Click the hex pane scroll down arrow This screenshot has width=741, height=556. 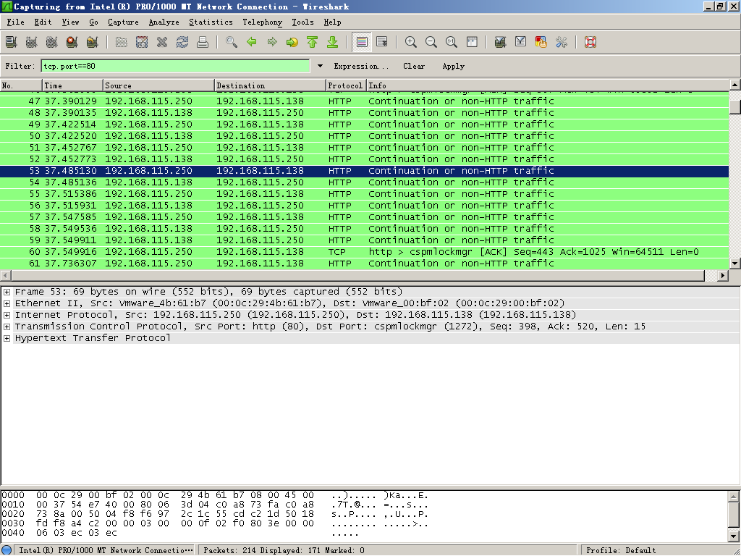click(734, 536)
